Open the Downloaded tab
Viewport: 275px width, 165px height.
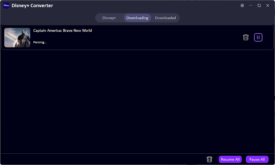(165, 18)
